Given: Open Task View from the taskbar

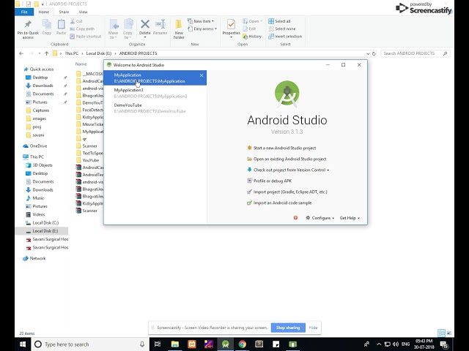Looking at the screenshot, I should click(158, 344).
